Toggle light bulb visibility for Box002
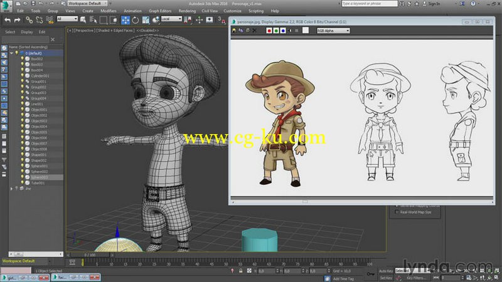 (22, 59)
